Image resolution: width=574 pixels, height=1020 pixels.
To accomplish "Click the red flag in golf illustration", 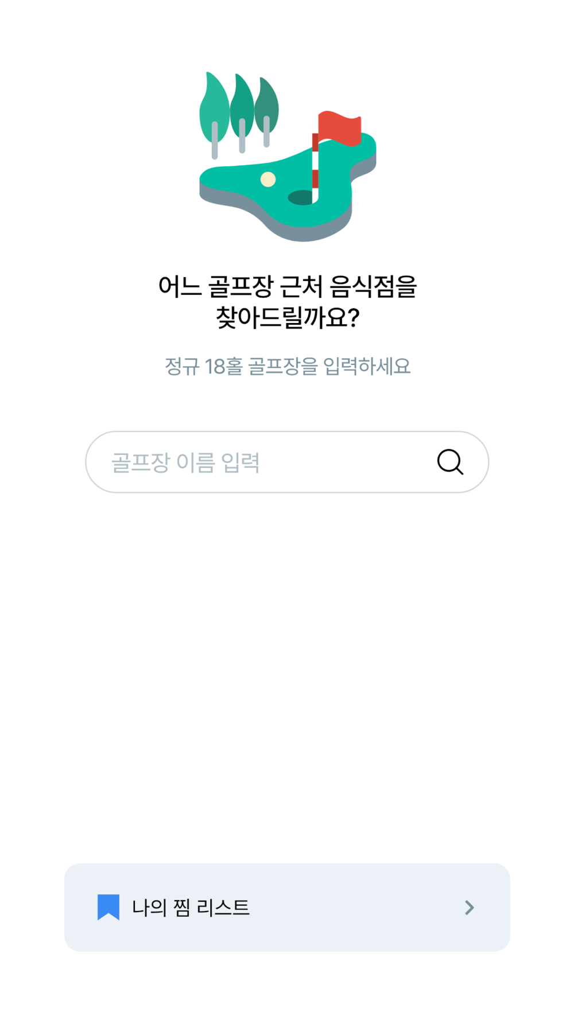I will point(340,127).
